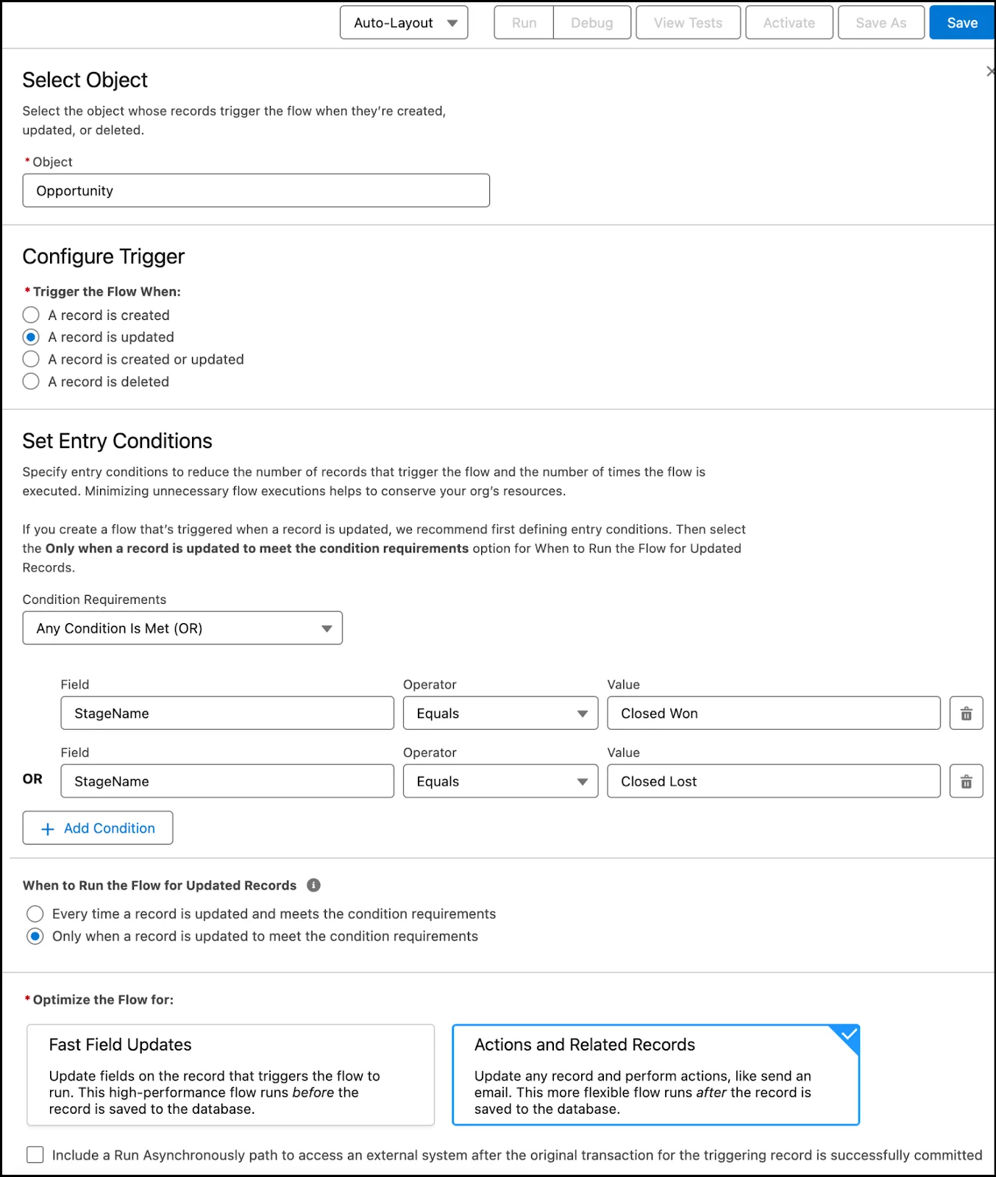Image resolution: width=996 pixels, height=1177 pixels.
Task: Select 'A record is updated' trigger
Action: [x=31, y=337]
